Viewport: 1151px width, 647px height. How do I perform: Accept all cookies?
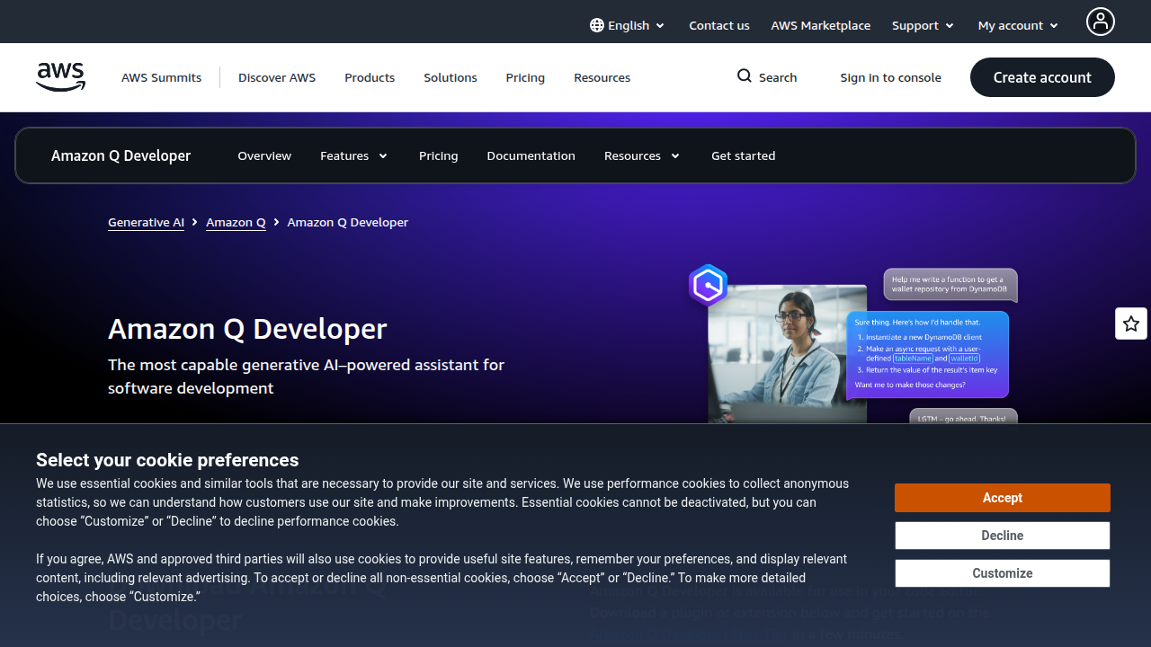1003,498
